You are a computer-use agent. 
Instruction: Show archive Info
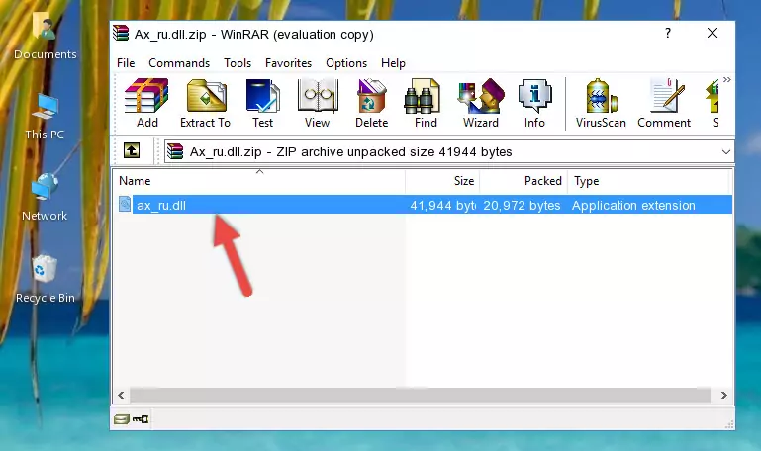pyautogui.click(x=534, y=103)
